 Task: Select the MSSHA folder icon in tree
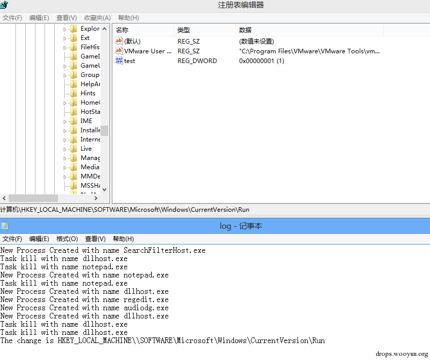pyautogui.click(x=73, y=186)
